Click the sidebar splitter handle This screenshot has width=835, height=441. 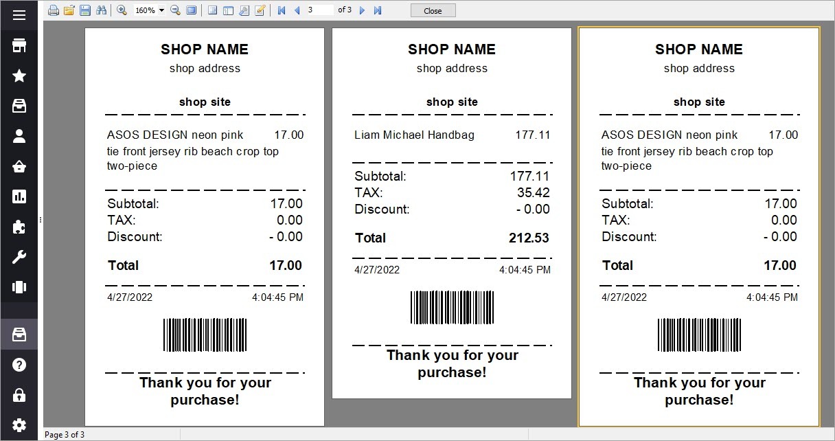click(41, 220)
